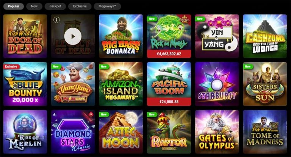Open the Pacific Boom jackpot game
This screenshot has width=291, height=157.
(x=169, y=84)
